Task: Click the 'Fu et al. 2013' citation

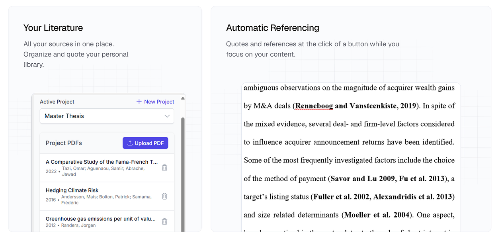Action: [x=422, y=178]
